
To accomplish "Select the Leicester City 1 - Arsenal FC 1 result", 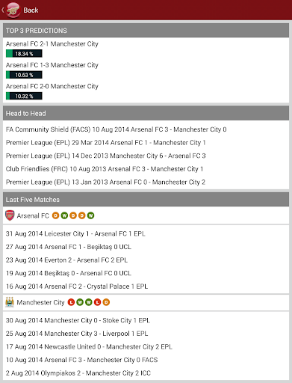I will tap(75, 233).
